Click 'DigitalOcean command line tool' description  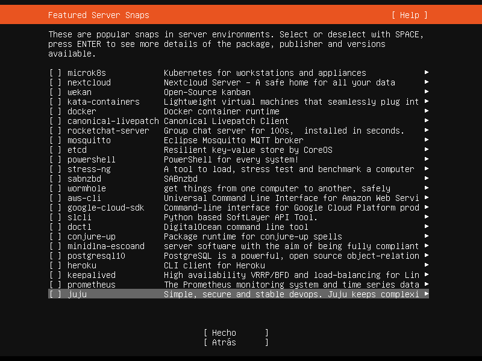(236, 227)
